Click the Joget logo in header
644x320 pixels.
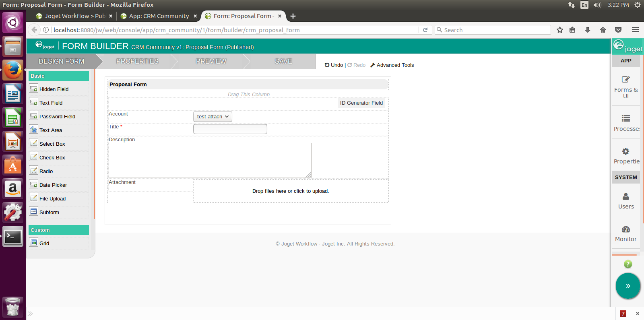coord(45,45)
